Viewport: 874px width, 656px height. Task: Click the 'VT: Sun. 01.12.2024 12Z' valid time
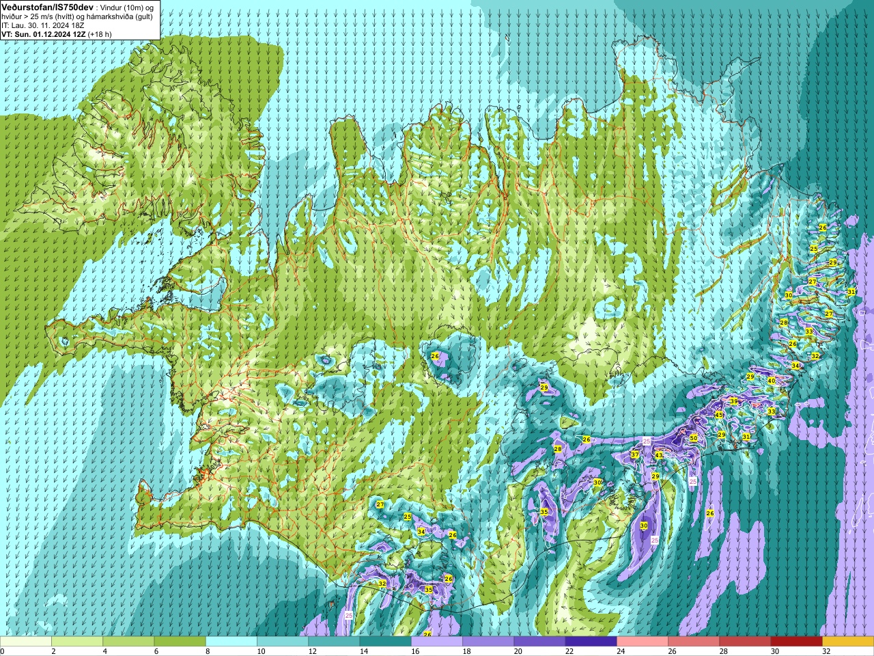tap(43, 33)
